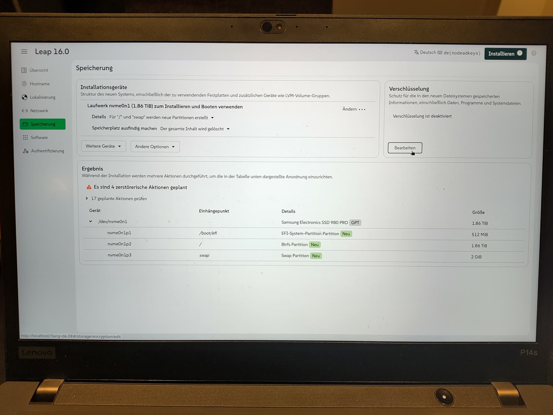Click the Software grid icon
The height and width of the screenshot is (415, 553).
tap(25, 137)
